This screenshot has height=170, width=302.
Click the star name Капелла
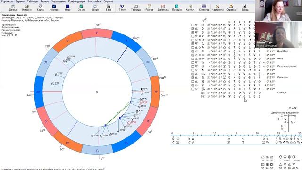(x=282, y=77)
